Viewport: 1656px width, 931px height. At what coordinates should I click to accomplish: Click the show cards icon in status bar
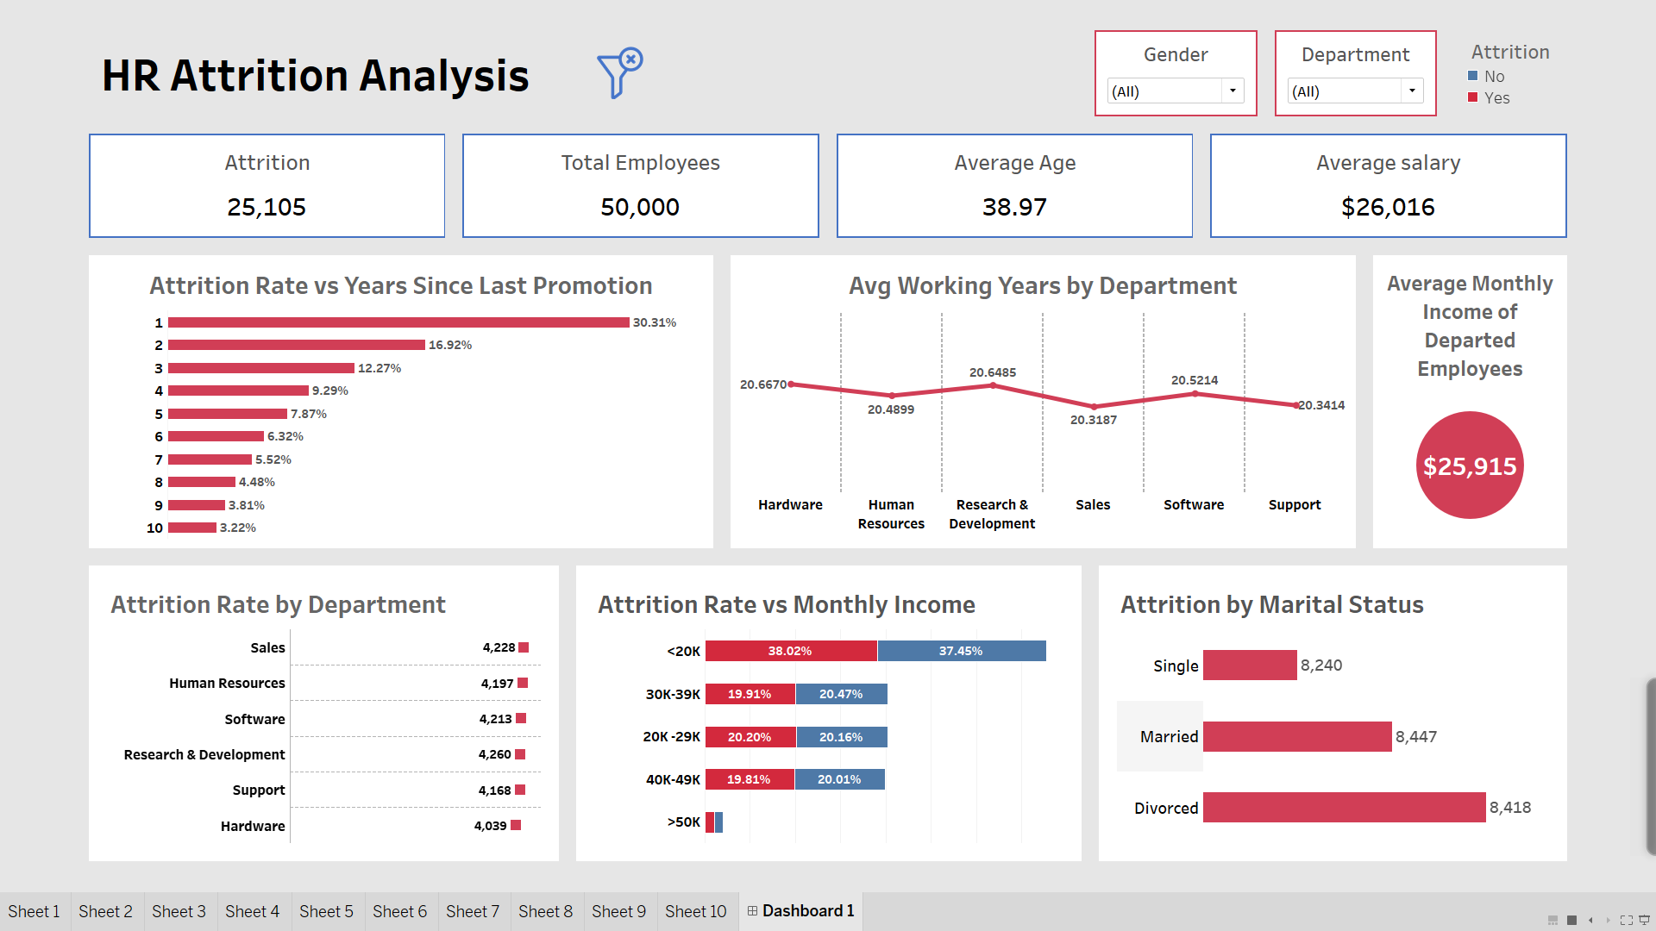pyautogui.click(x=1552, y=920)
